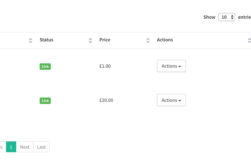Open the Show entries count dropdown
The height and width of the screenshot is (163, 251).
click(227, 17)
